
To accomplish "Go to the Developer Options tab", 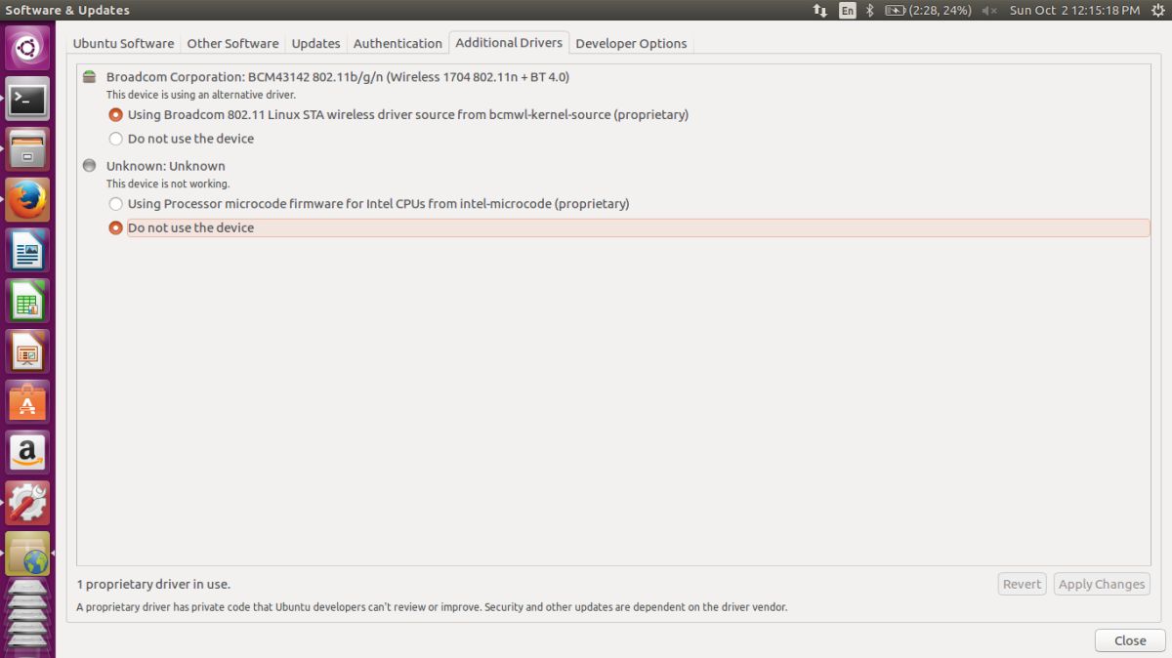I will coord(631,43).
